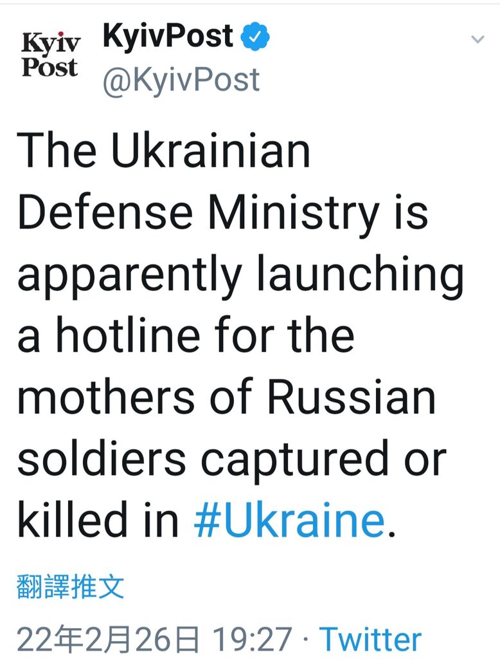The height and width of the screenshot is (659, 500).
Task: Tap the Kyiv Post logo image
Action: tap(50, 55)
